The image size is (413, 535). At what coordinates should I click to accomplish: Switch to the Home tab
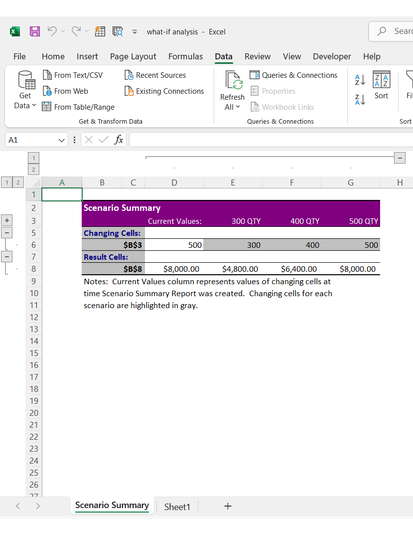click(53, 56)
